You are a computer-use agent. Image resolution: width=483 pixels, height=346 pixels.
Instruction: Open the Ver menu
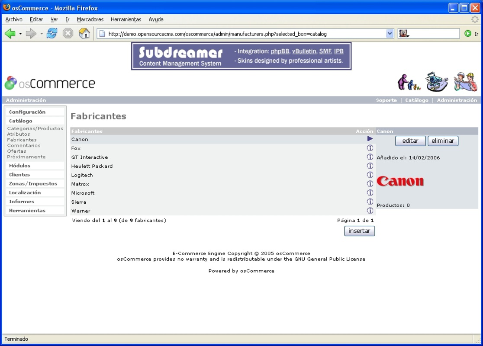54,19
